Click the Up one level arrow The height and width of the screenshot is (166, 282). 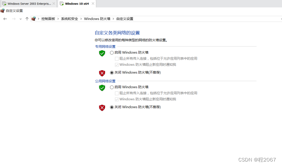coord(27,19)
